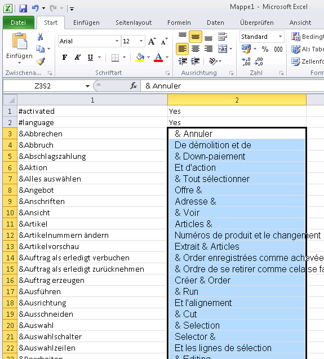Open the borders dropdown arrow
The width and height of the screenshot is (324, 359).
pyautogui.click(x=124, y=57)
